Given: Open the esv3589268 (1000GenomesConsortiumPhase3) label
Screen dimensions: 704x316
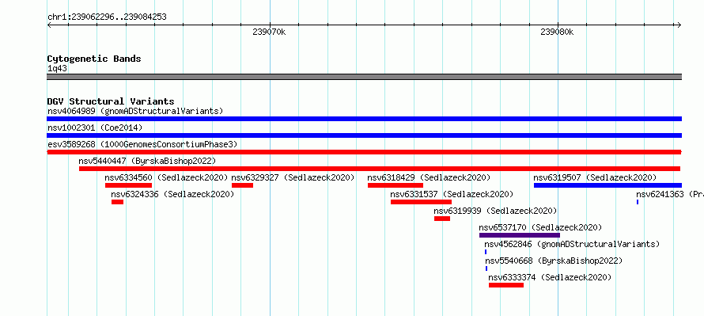Looking at the screenshot, I should point(142,144).
